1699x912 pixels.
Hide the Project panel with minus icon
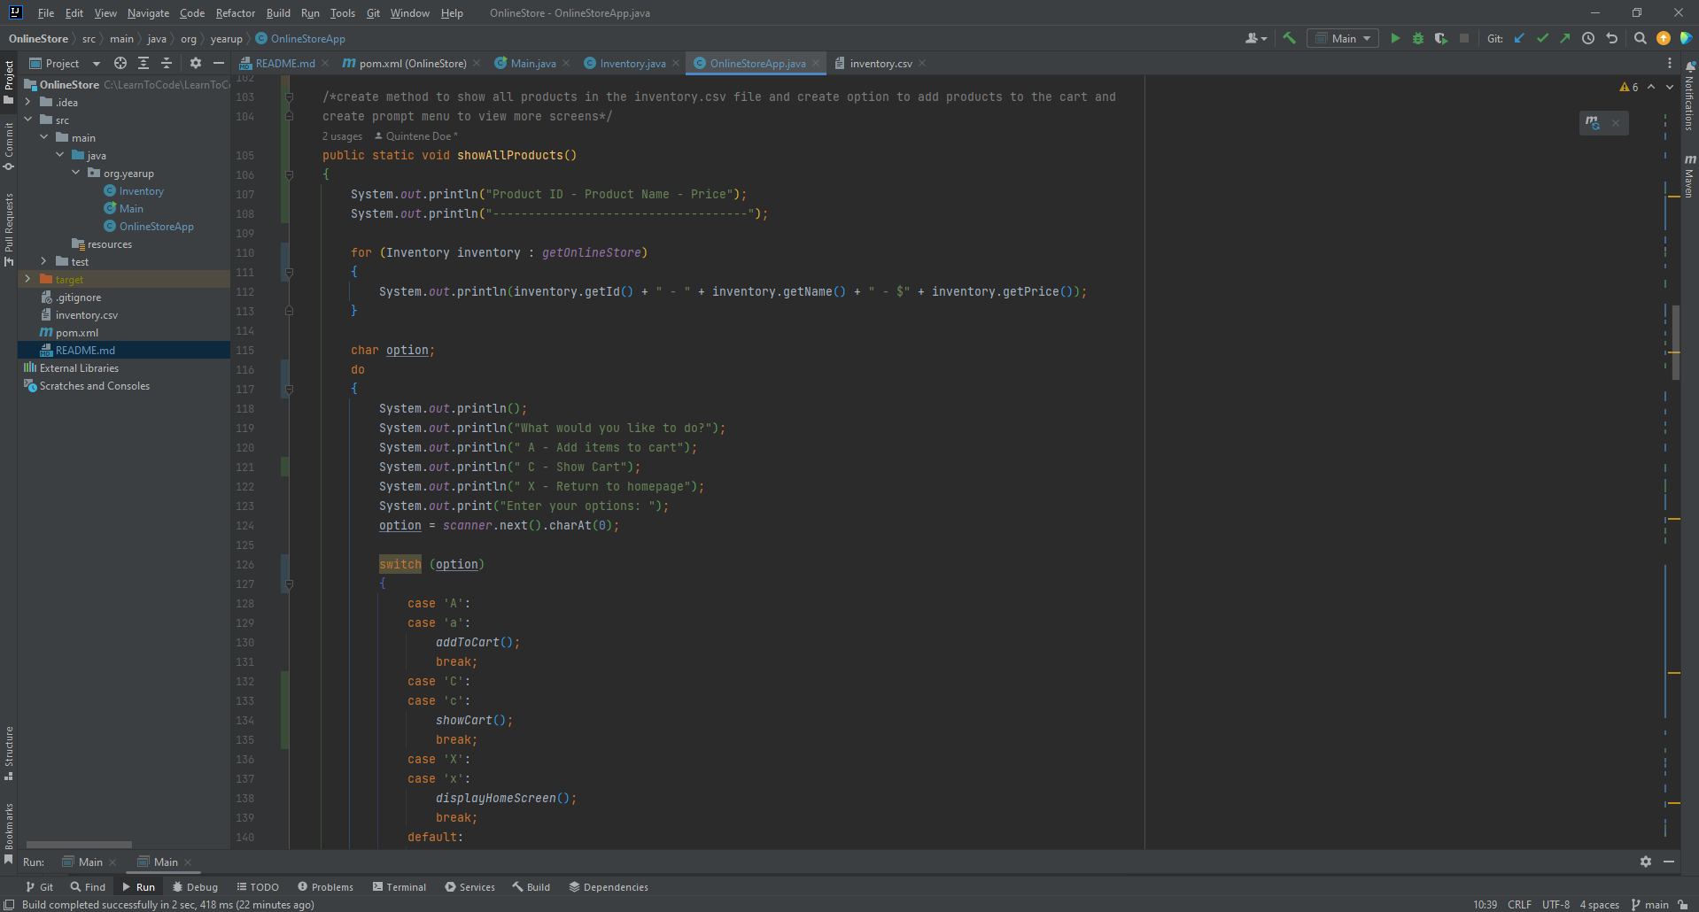coord(219,63)
